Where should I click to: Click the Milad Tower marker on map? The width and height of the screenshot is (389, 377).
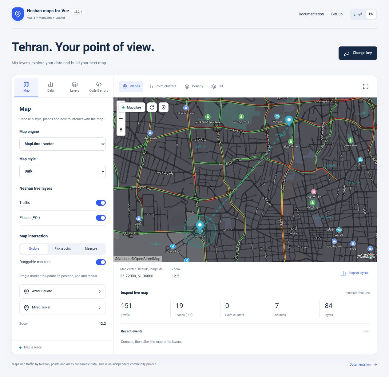(289, 121)
